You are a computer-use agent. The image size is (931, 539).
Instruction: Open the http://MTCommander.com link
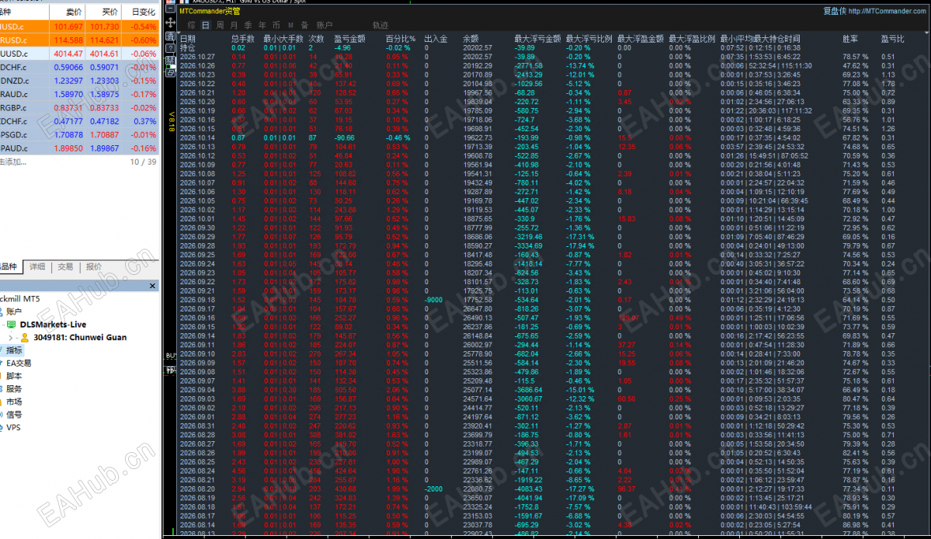click(887, 11)
